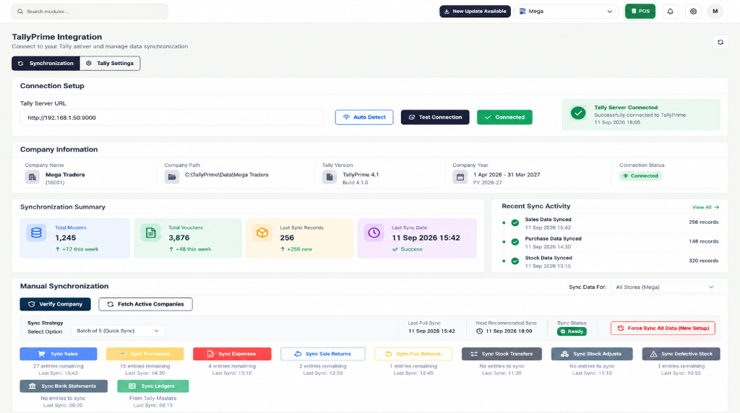The image size is (740, 413).
Task: Click 'From Tally Masters' text
Action: click(153, 399)
